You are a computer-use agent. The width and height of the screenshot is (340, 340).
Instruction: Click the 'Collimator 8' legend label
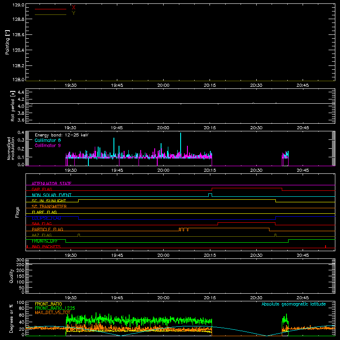[x=48, y=140]
